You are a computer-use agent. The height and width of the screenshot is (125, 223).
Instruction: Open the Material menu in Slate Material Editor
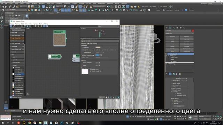[x=18, y=24]
